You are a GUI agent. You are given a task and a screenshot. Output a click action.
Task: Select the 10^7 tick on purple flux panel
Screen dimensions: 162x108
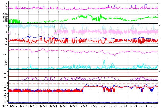6,72
